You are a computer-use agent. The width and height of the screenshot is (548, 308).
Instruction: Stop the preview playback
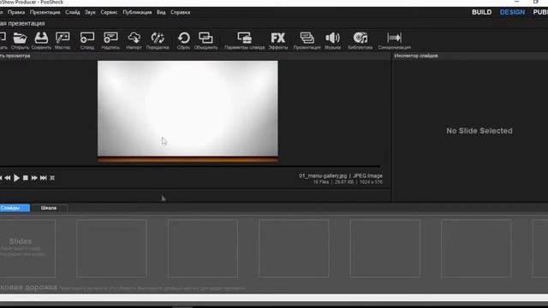pos(26,178)
